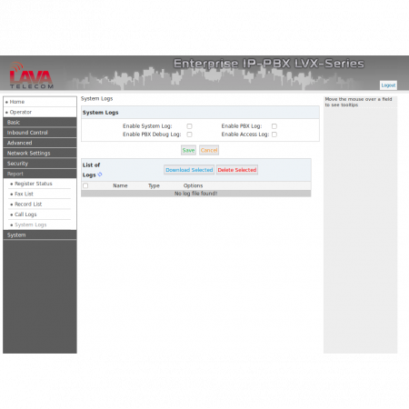This screenshot has width=409, height=409.
Task: Click Download Selected
Action: 189,170
